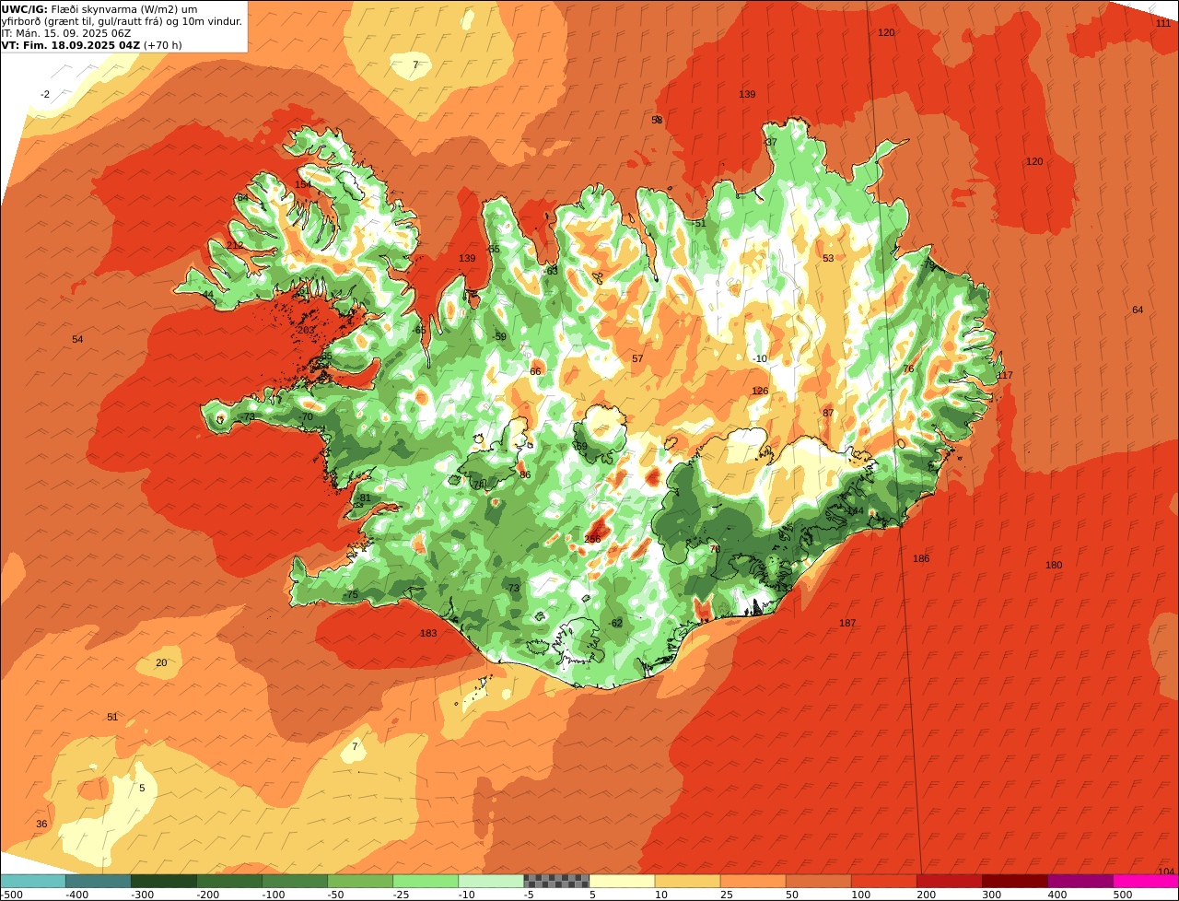Pick the light orange 25 legend swatch
This screenshot has height=901, width=1179.
(x=753, y=881)
